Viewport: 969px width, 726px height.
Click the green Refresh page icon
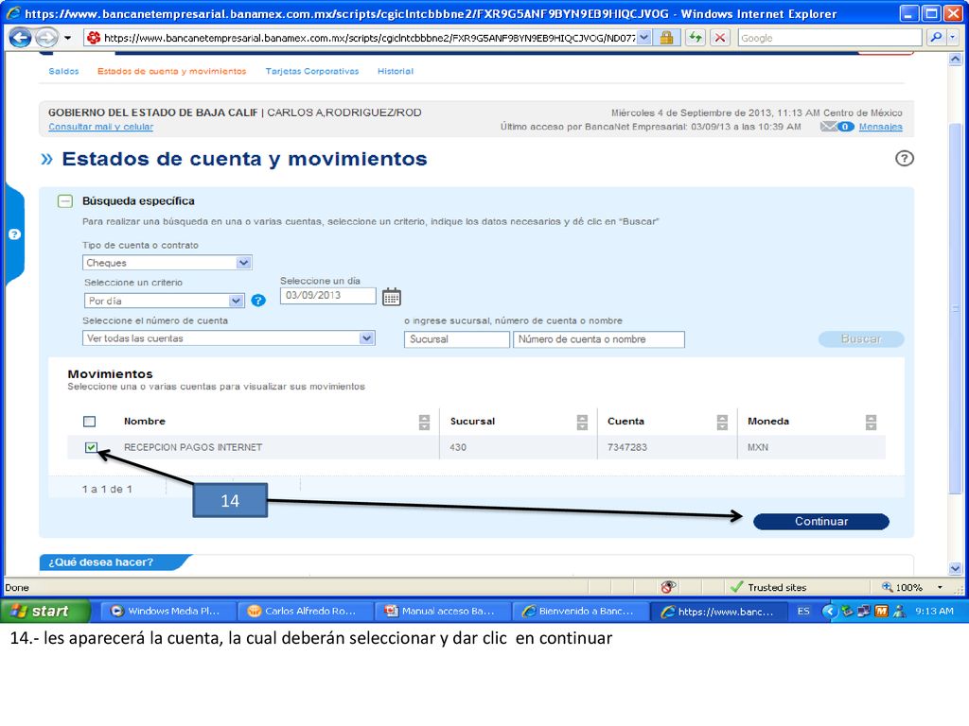[696, 38]
